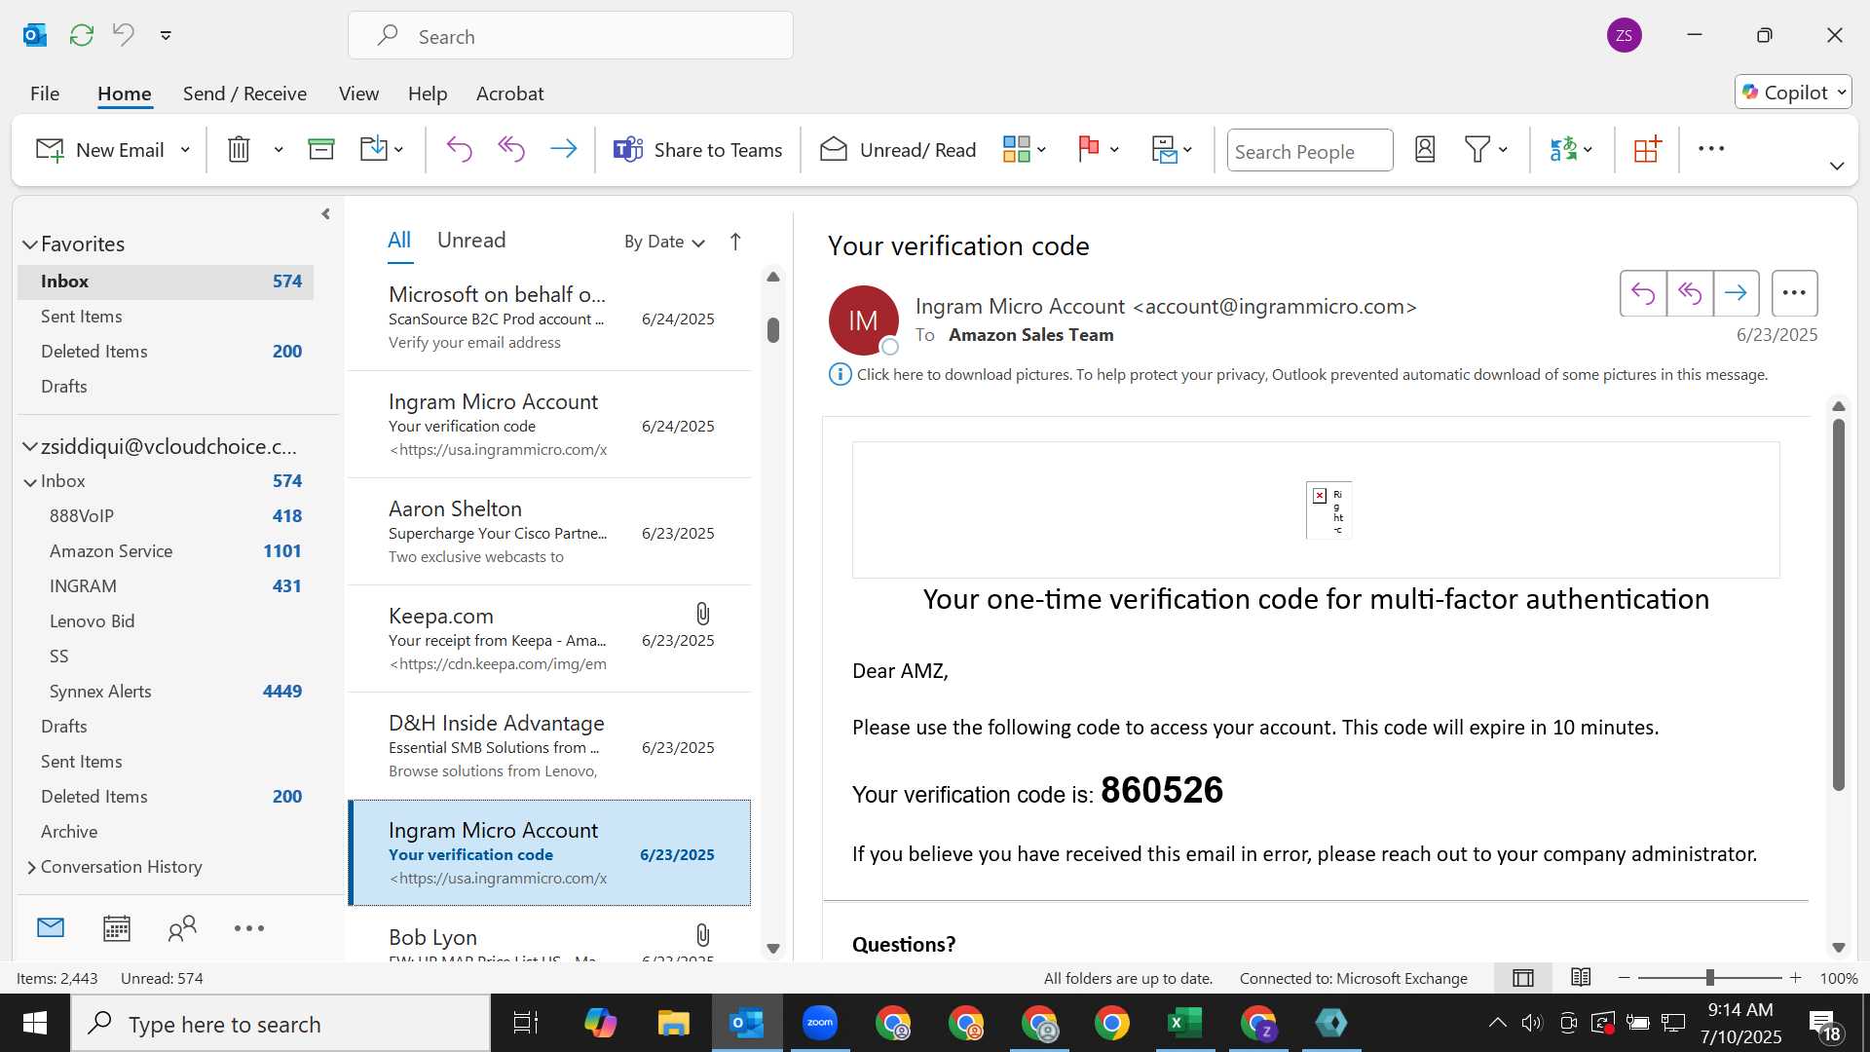Open the Aaron Shelton email
1870x1052 pixels.
click(x=549, y=532)
